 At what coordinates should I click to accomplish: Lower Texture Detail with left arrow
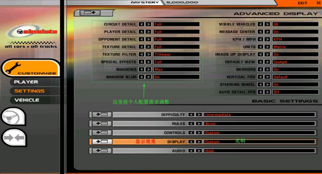tap(141, 47)
